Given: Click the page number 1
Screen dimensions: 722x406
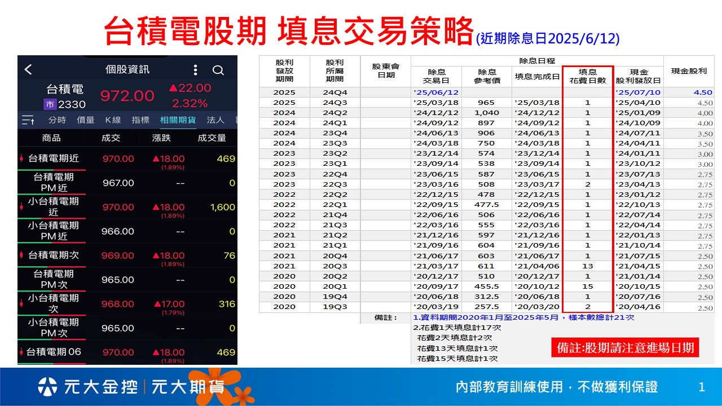Looking at the screenshot, I should pos(702,387).
